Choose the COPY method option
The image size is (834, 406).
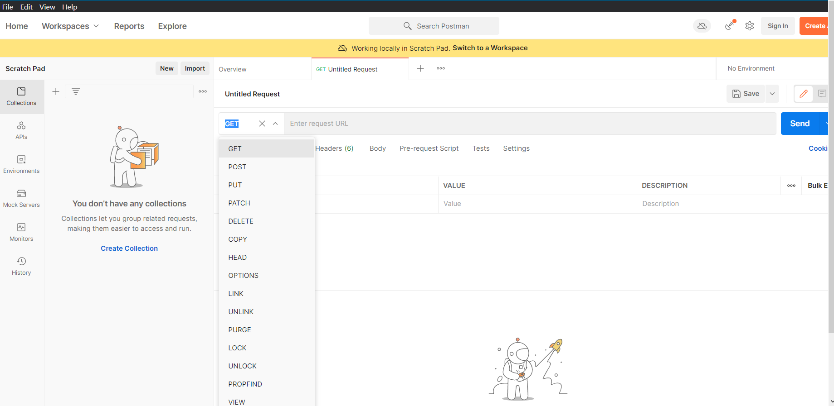pos(267,239)
